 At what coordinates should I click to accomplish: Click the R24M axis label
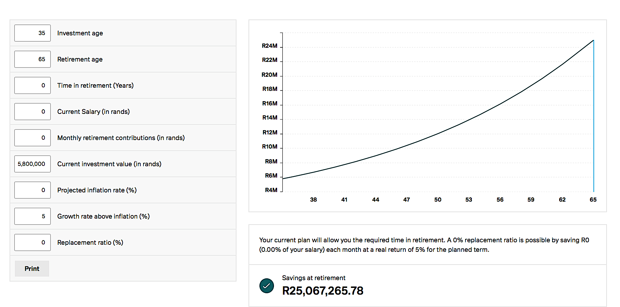270,46
